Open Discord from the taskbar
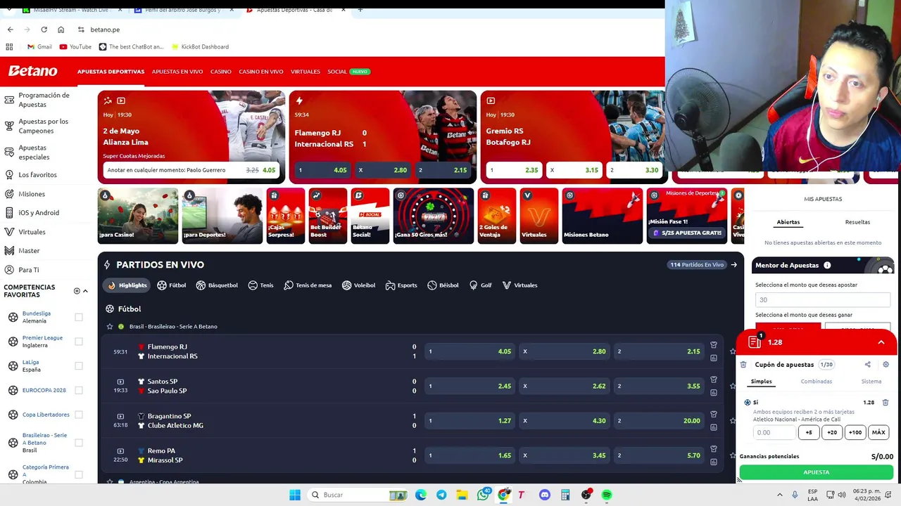The height and width of the screenshot is (506, 901). (544, 495)
